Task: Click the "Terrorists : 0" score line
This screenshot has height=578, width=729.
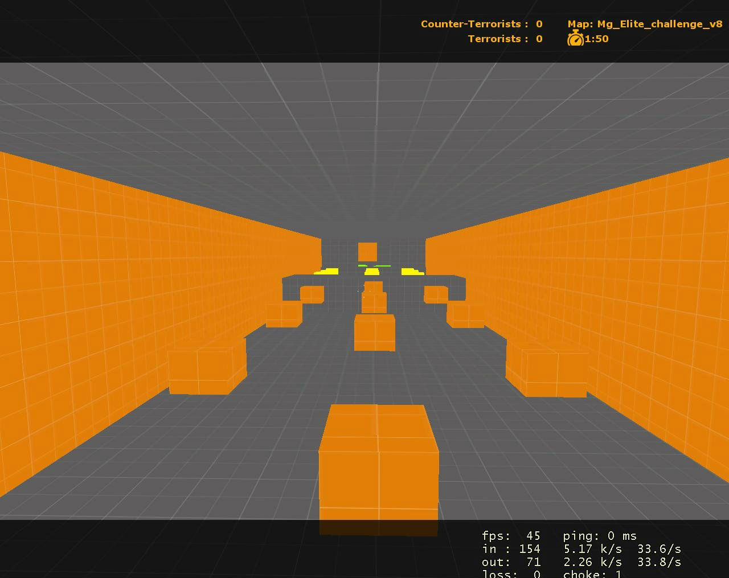Action: click(505, 39)
